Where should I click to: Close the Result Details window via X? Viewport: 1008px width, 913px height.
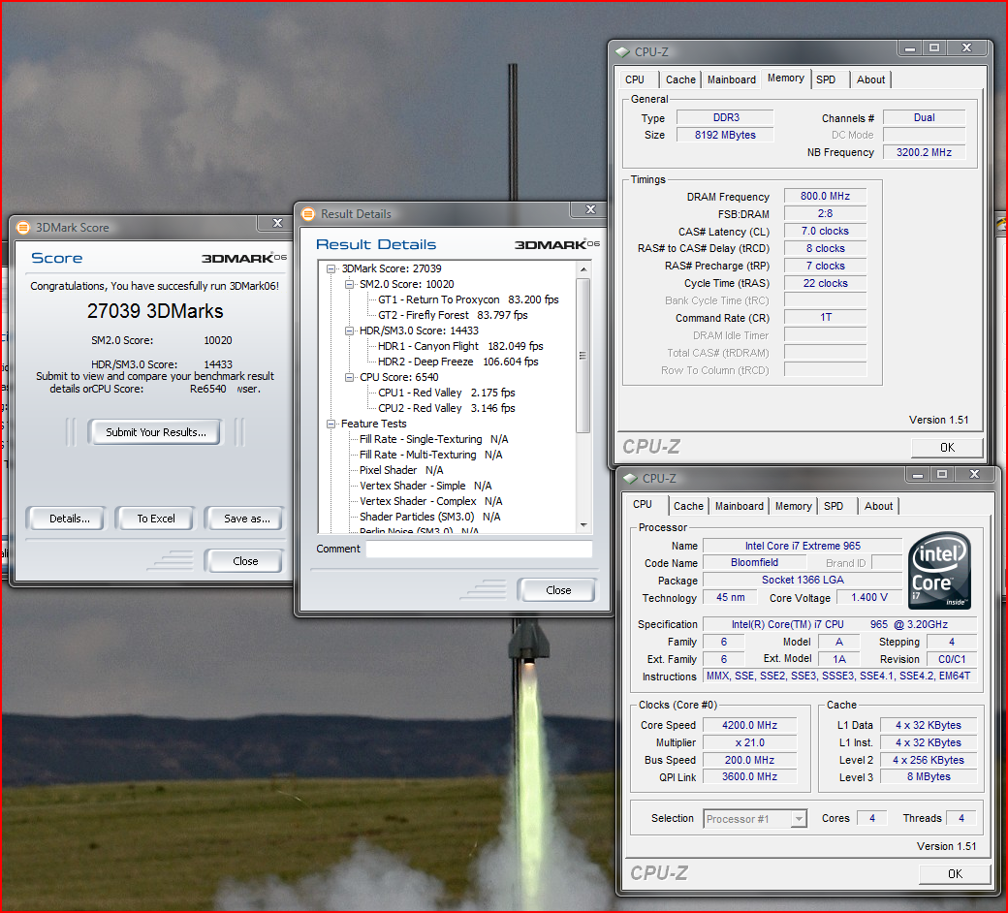(591, 209)
